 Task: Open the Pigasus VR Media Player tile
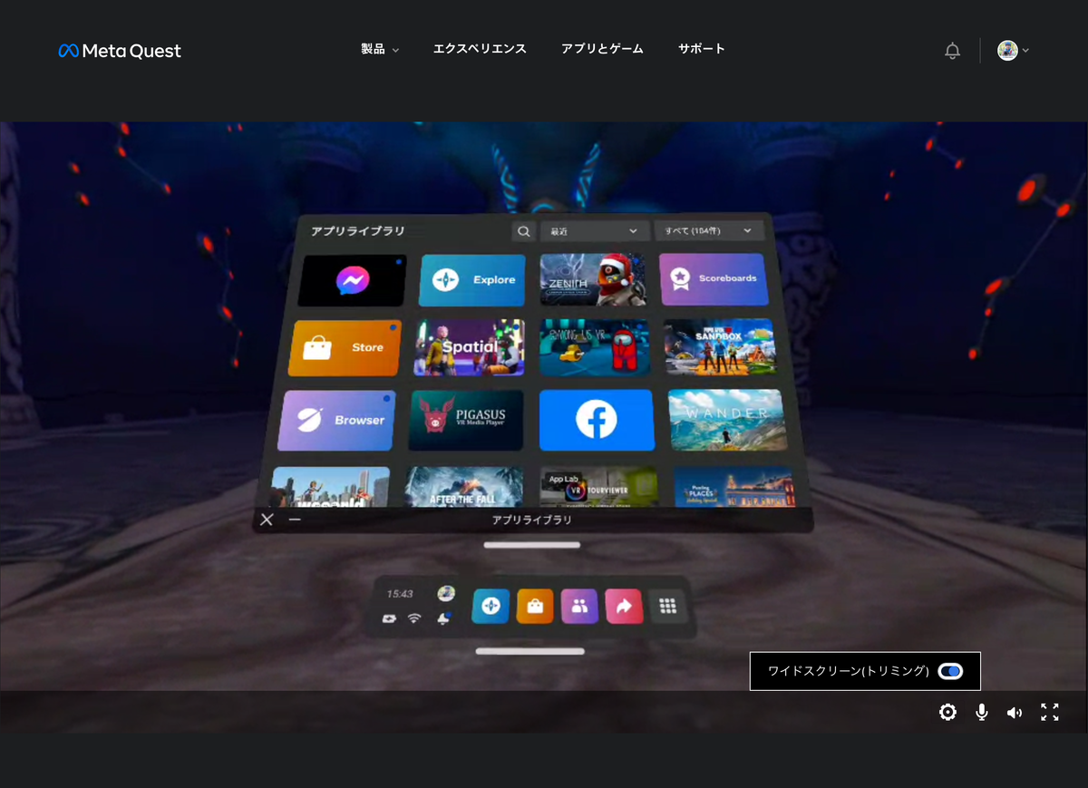467,421
